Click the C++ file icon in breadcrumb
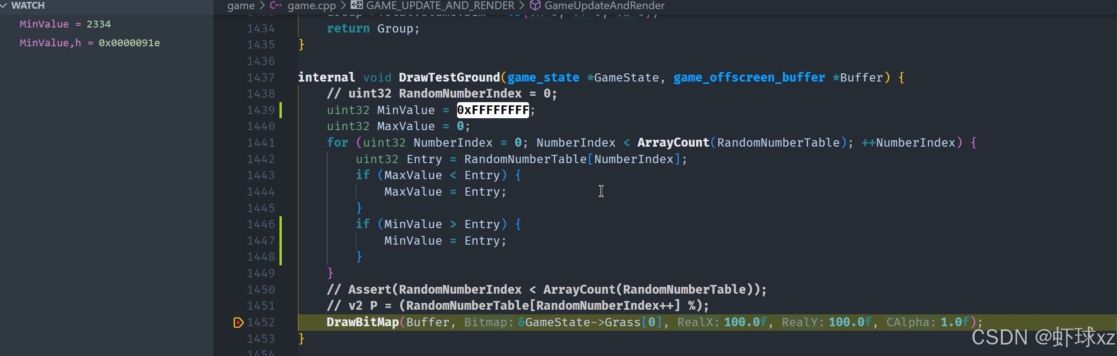Viewport: 1117px width, 356px height. pos(276,5)
